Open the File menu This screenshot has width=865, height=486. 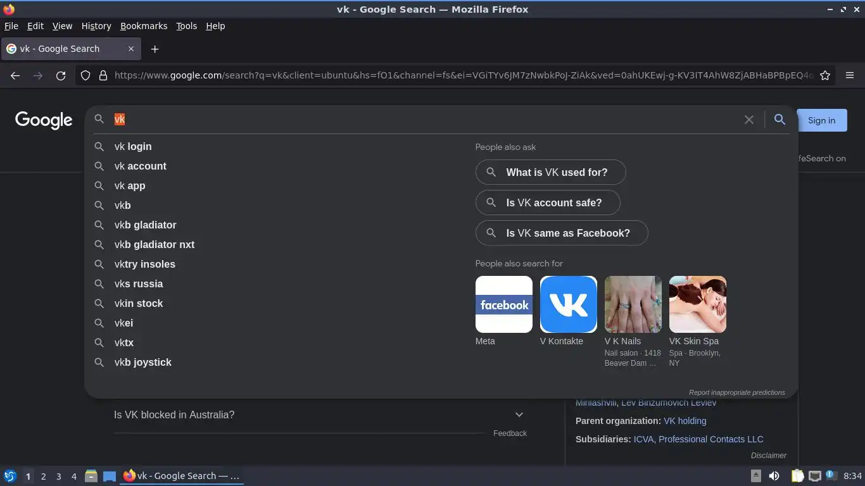[11, 26]
